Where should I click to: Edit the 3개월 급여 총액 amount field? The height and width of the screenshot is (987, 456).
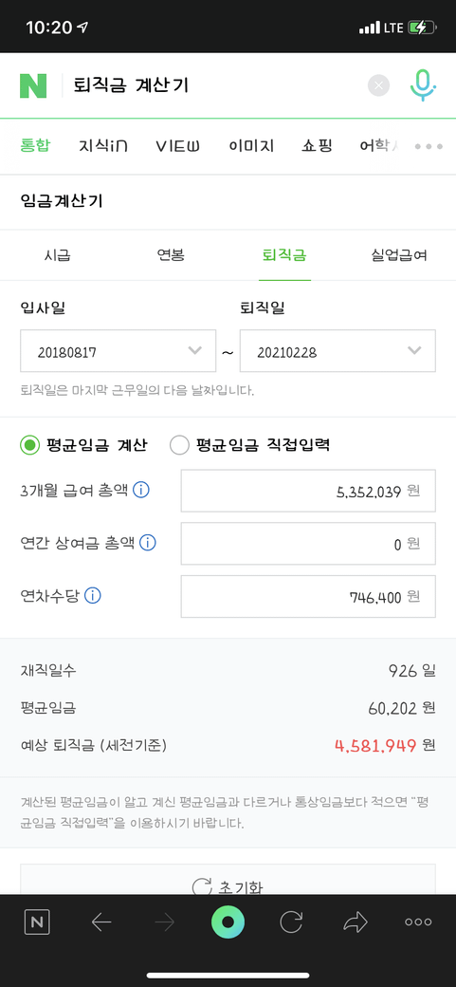tap(308, 491)
